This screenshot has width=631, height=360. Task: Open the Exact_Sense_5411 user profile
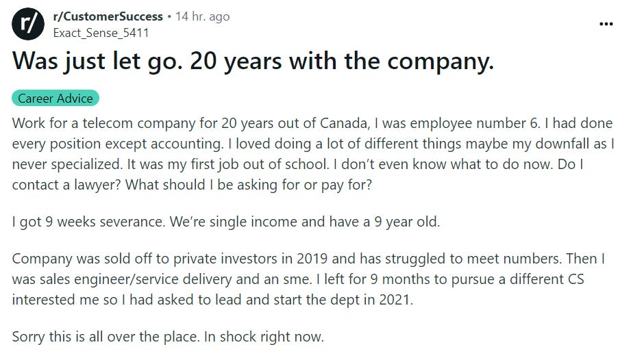[101, 33]
